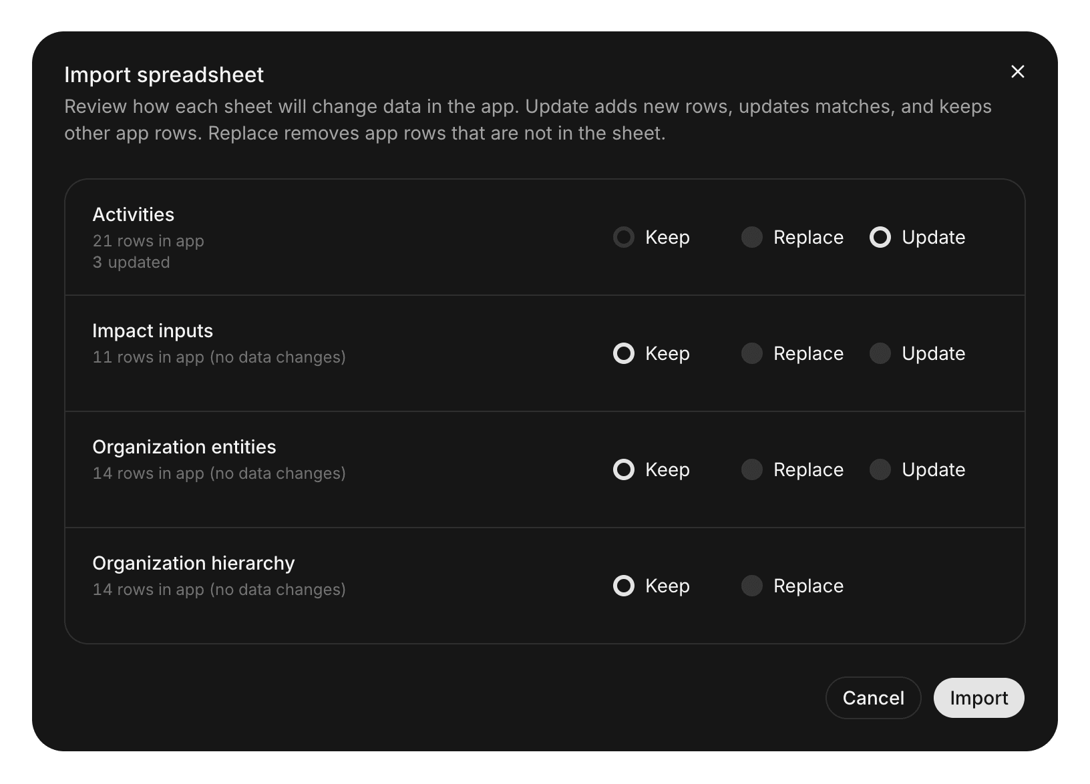Click the Impact inputs sheet title

click(152, 331)
